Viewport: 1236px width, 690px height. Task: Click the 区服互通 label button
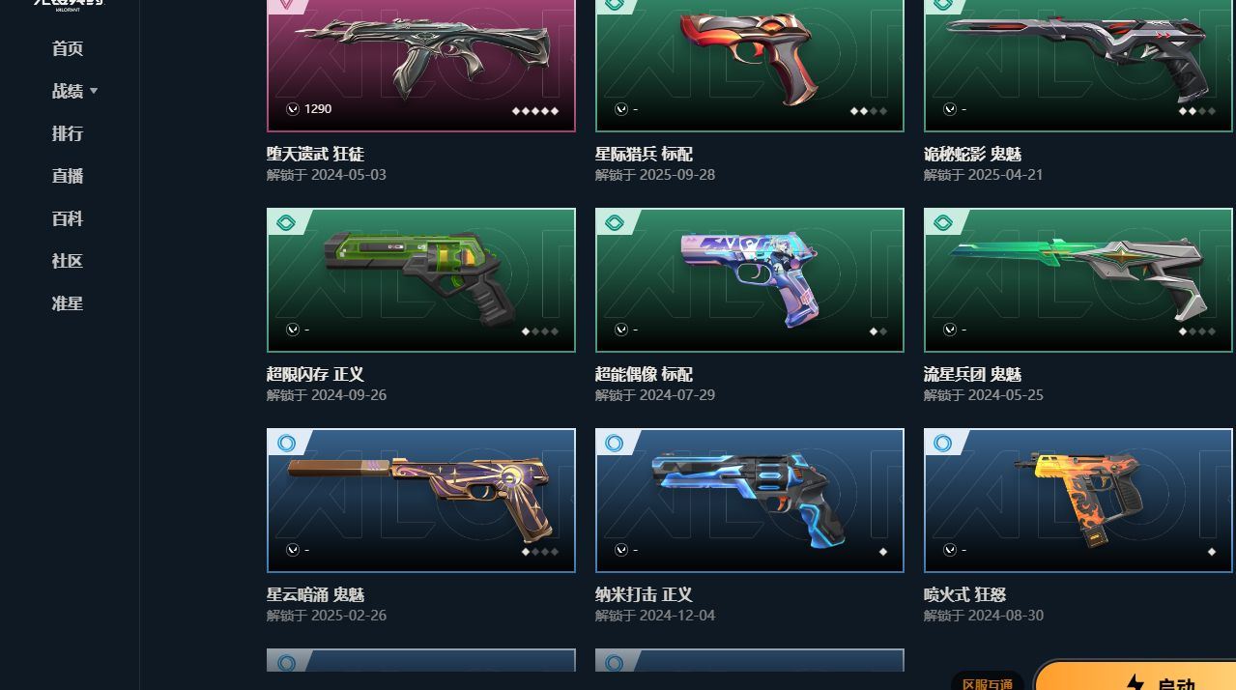[988, 682]
